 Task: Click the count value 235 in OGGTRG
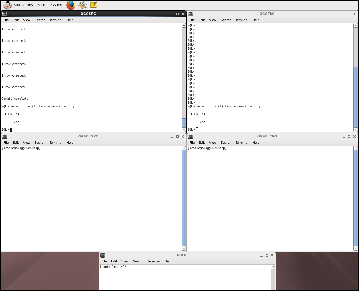click(x=203, y=122)
